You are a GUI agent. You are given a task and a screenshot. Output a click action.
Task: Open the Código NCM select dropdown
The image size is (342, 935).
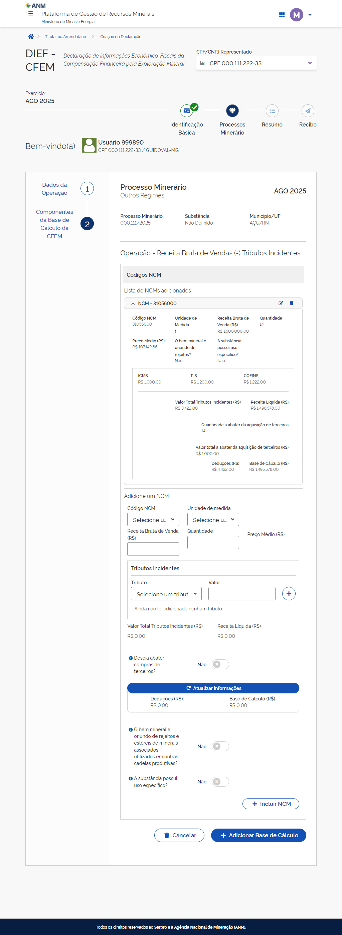[153, 520]
